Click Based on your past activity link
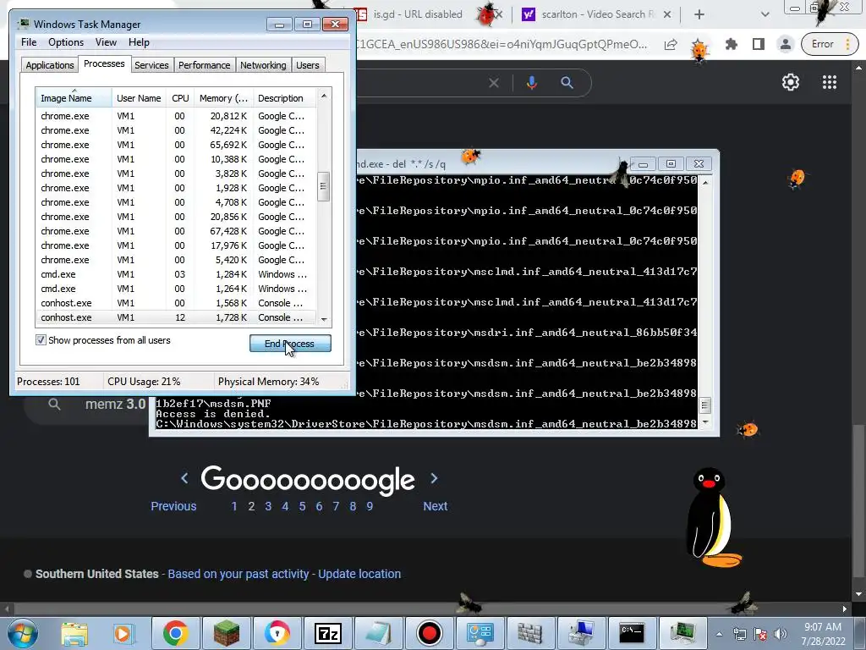The image size is (866, 650). pyautogui.click(x=238, y=574)
